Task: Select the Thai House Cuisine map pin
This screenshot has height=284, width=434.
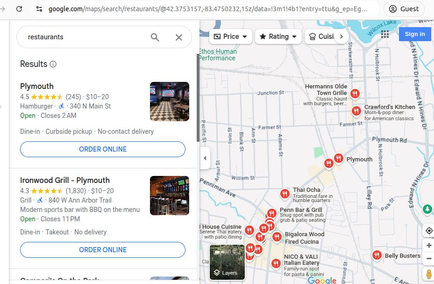Action: pyautogui.click(x=249, y=230)
